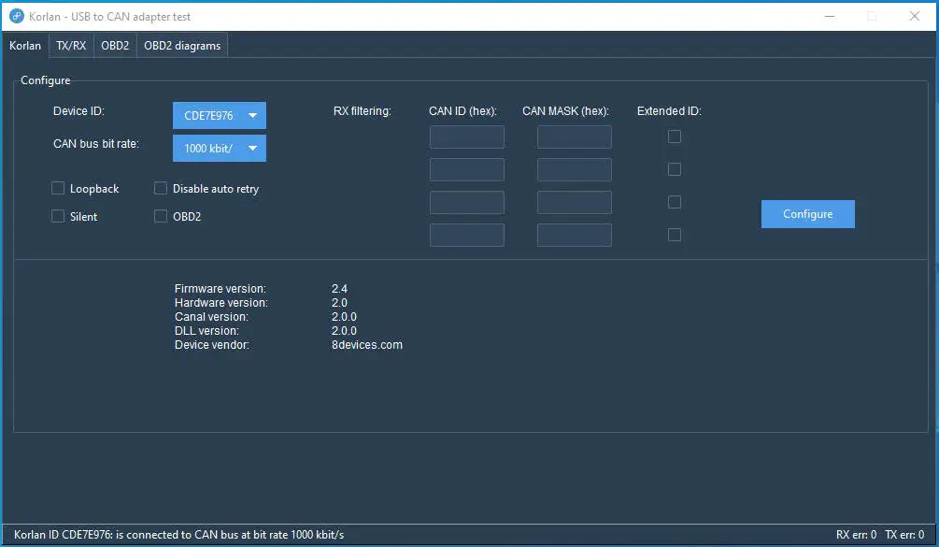
Task: Switch to the TX/RX tab
Action: pos(70,45)
